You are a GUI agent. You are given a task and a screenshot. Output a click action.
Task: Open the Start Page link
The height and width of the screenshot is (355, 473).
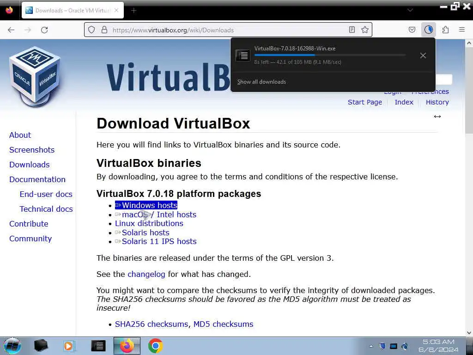pyautogui.click(x=365, y=102)
